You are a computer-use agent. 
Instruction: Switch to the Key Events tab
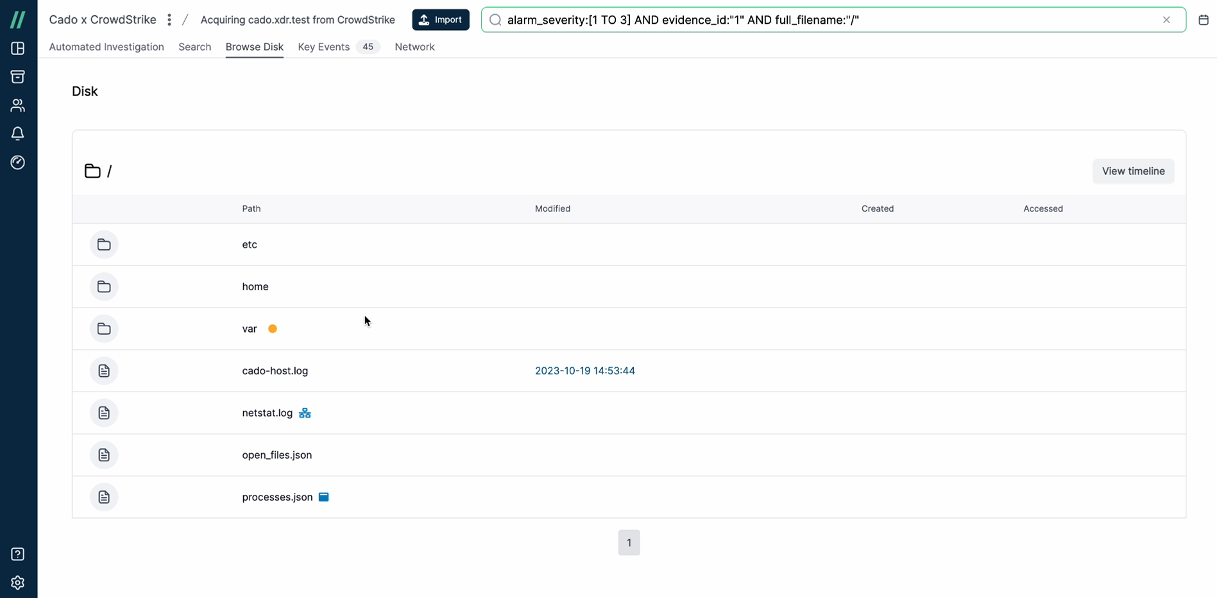click(324, 47)
